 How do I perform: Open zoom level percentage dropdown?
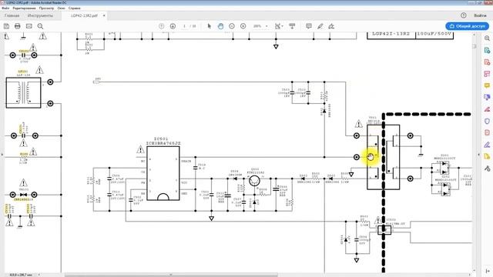267,26
